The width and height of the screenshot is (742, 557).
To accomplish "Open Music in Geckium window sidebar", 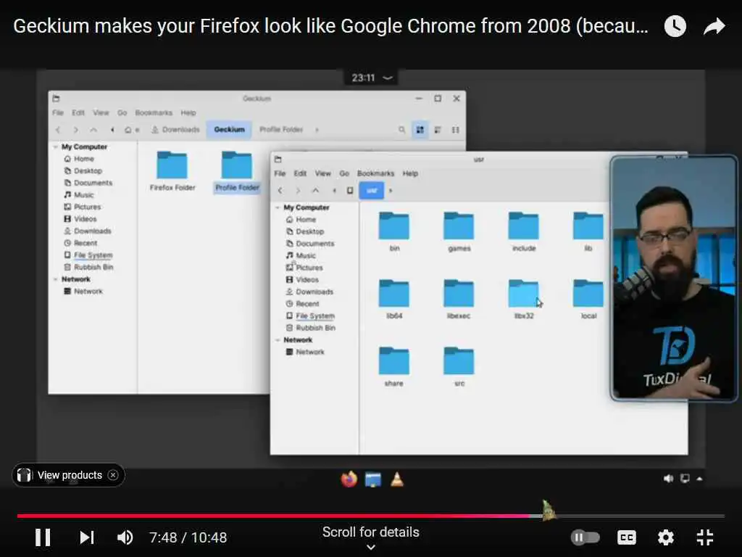I will (x=79, y=194).
